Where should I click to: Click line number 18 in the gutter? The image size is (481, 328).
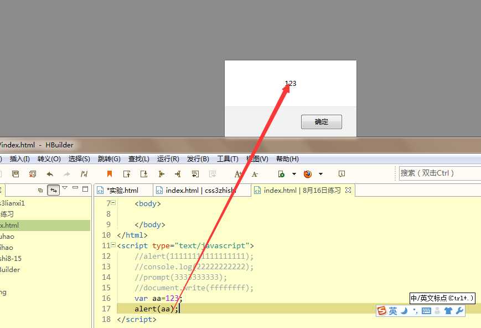106,319
